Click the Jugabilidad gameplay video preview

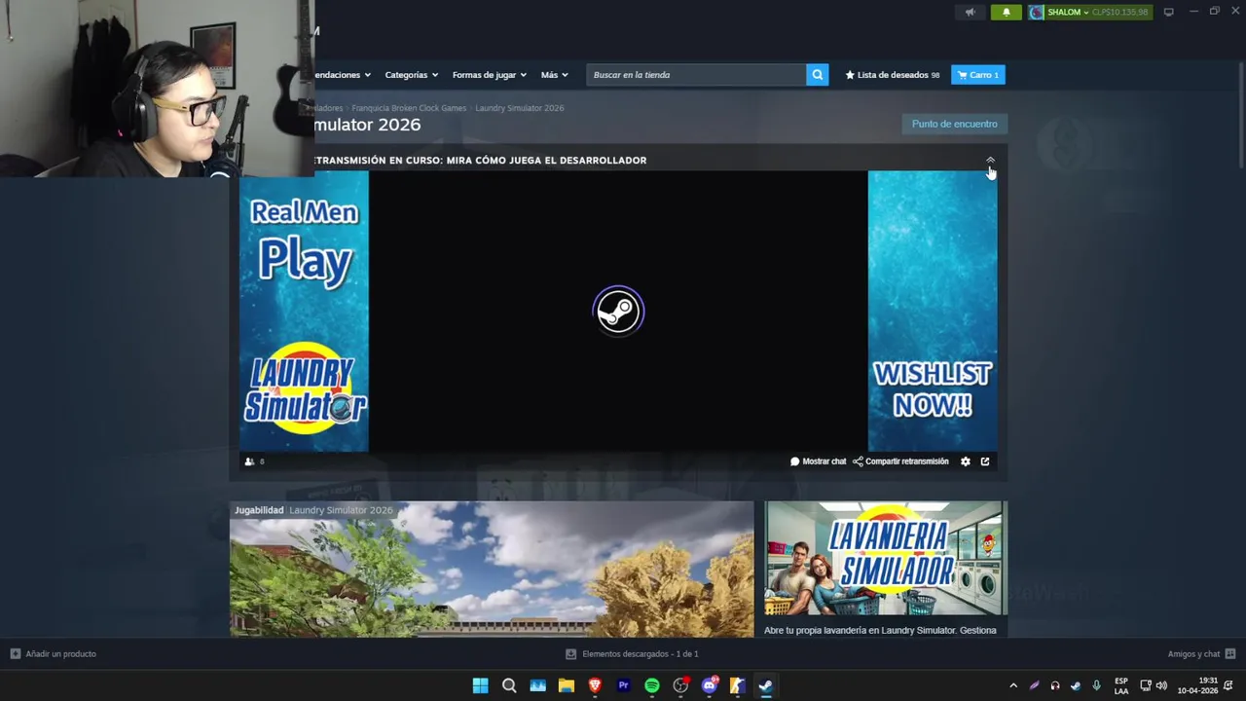(492, 570)
